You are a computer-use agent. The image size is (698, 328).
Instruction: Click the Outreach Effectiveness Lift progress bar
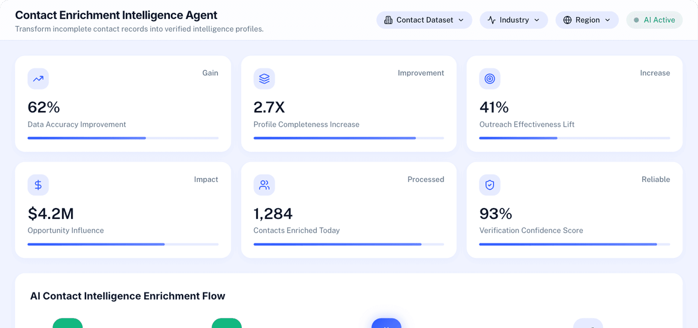[x=575, y=138]
